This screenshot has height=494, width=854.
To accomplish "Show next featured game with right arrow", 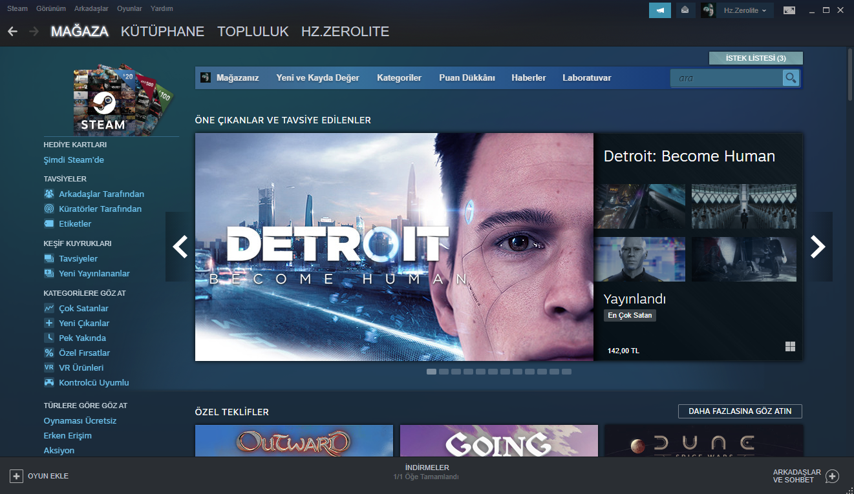I will (x=818, y=247).
